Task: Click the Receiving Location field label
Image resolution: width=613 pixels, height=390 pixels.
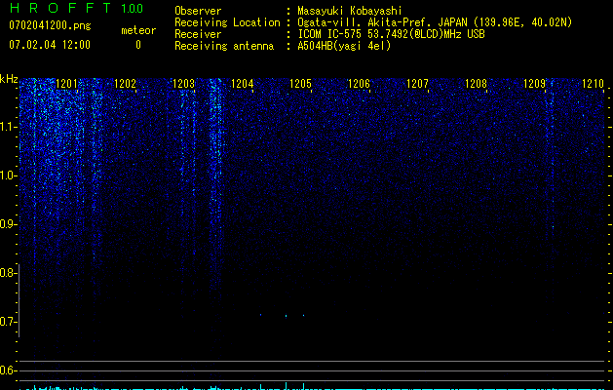Action: point(227,22)
